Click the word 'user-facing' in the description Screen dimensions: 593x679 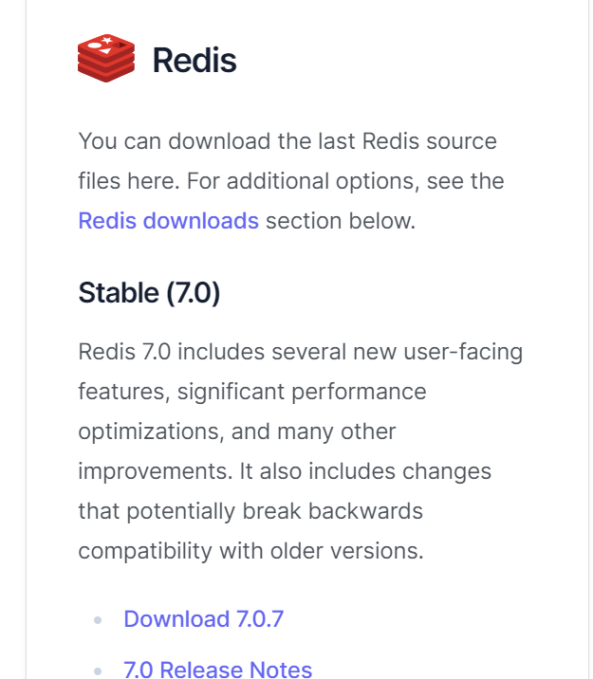coord(463,352)
